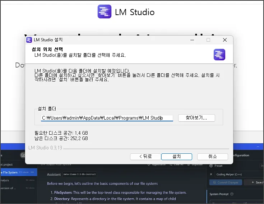264x204 pixels.
Task: Select the 'version of ...' chat in sidebar
Action: pos(19,188)
